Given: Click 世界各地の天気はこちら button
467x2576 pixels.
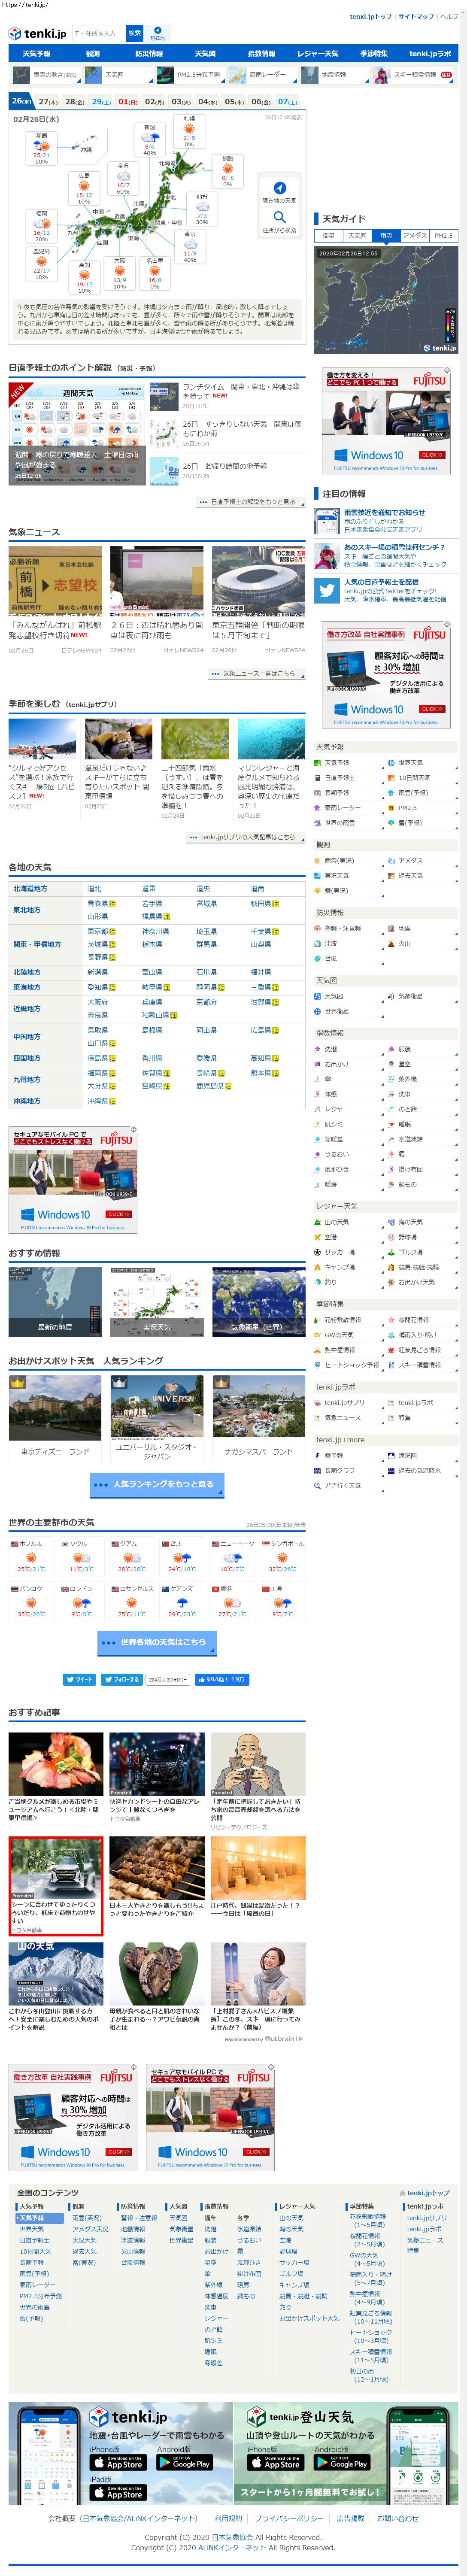Looking at the screenshot, I should click(157, 1642).
